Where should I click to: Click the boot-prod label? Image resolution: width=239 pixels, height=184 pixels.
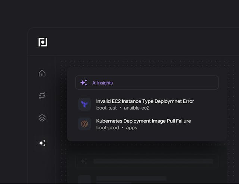[108, 128]
